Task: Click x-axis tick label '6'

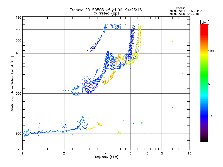Action: pyautogui.click(x=130, y=153)
